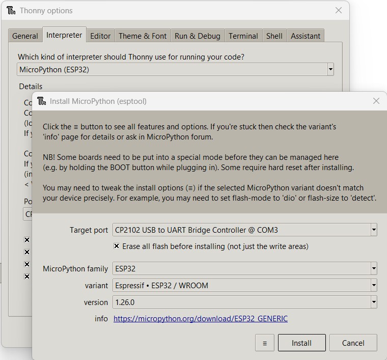Click the Thonny logo in Install MicroPython title bar
This screenshot has height=360, width=387.
[x=41, y=101]
